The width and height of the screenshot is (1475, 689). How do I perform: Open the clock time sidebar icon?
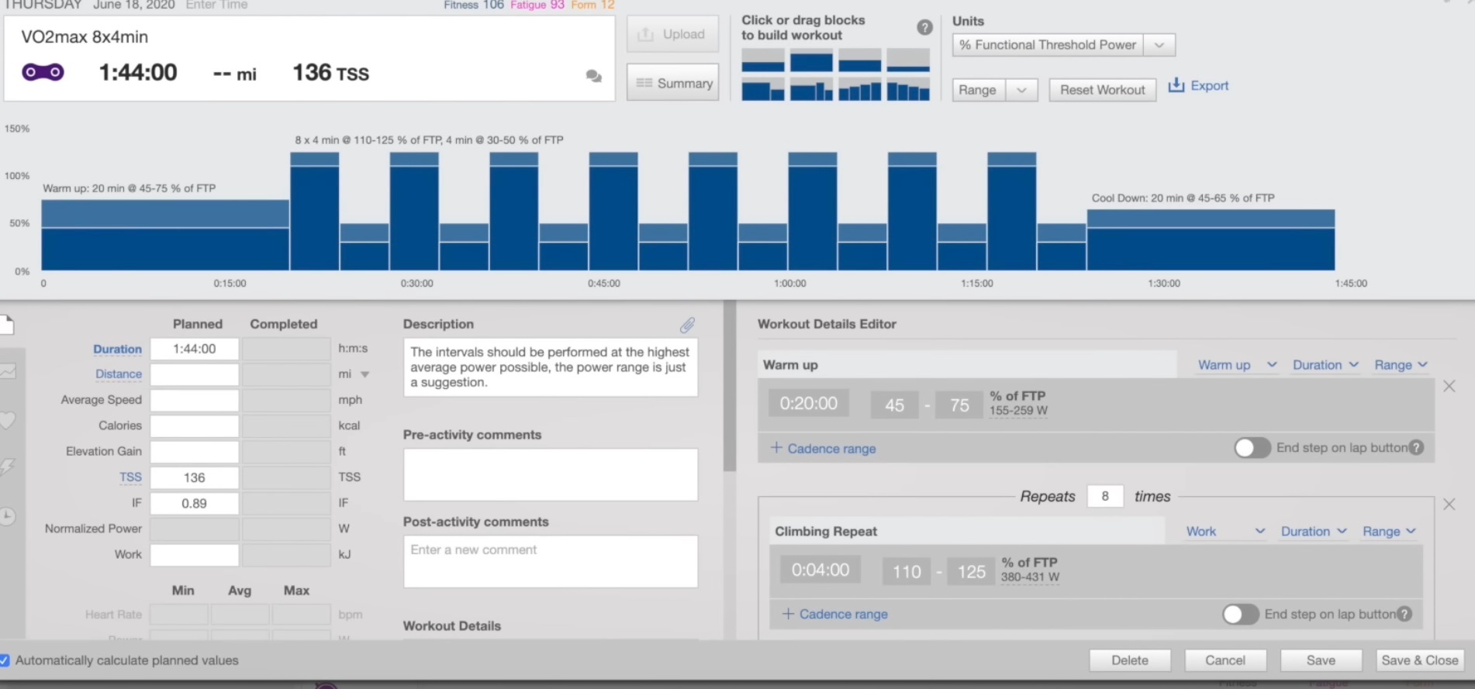8,516
